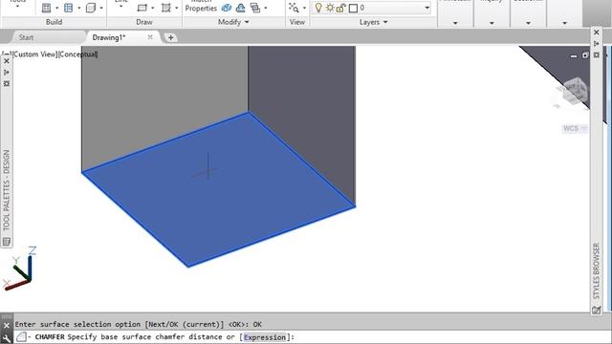Open the Custom View viewport menu

tap(34, 54)
